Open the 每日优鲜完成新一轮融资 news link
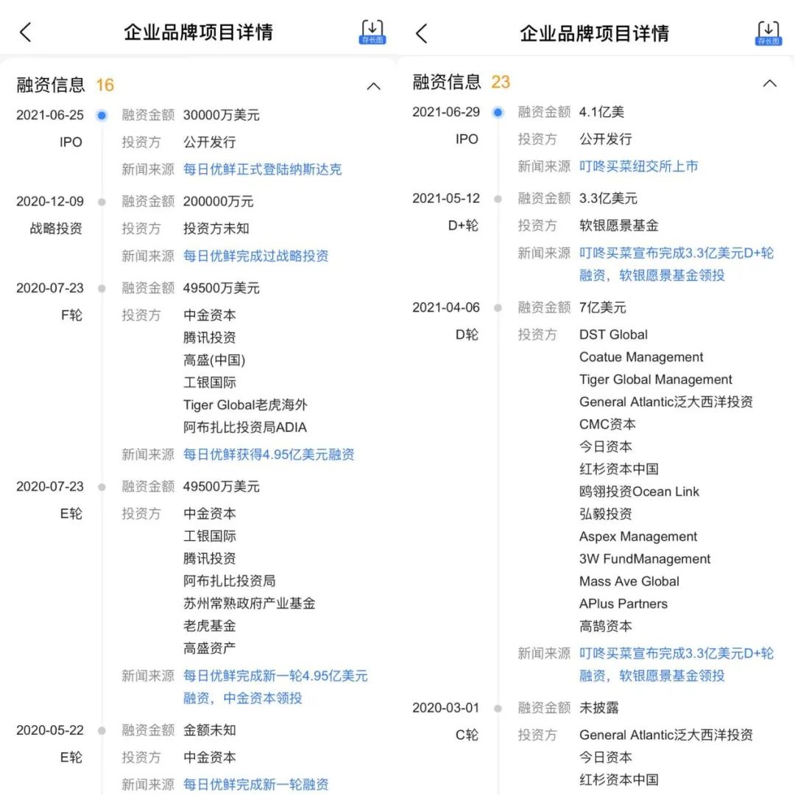 [255, 785]
